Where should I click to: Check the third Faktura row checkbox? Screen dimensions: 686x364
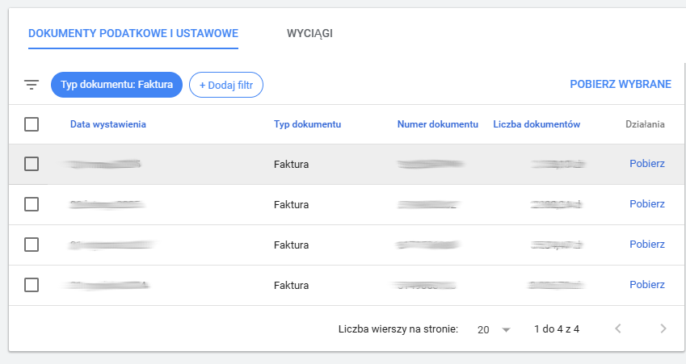[x=32, y=245]
